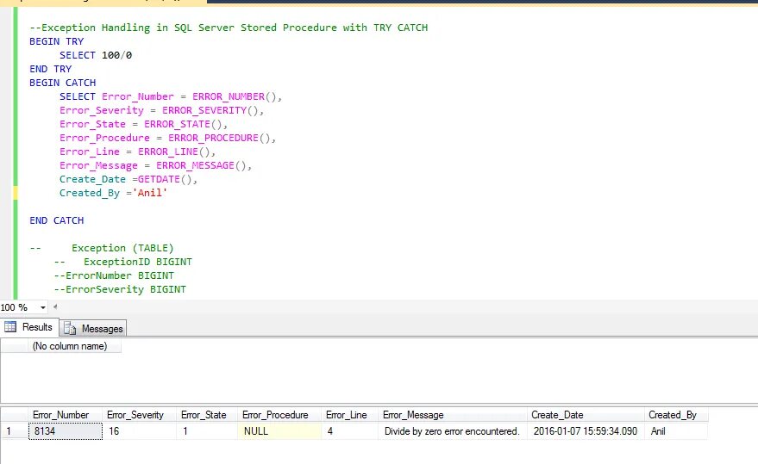
Task: Select the Divide by zero error message cell
Action: click(453, 431)
